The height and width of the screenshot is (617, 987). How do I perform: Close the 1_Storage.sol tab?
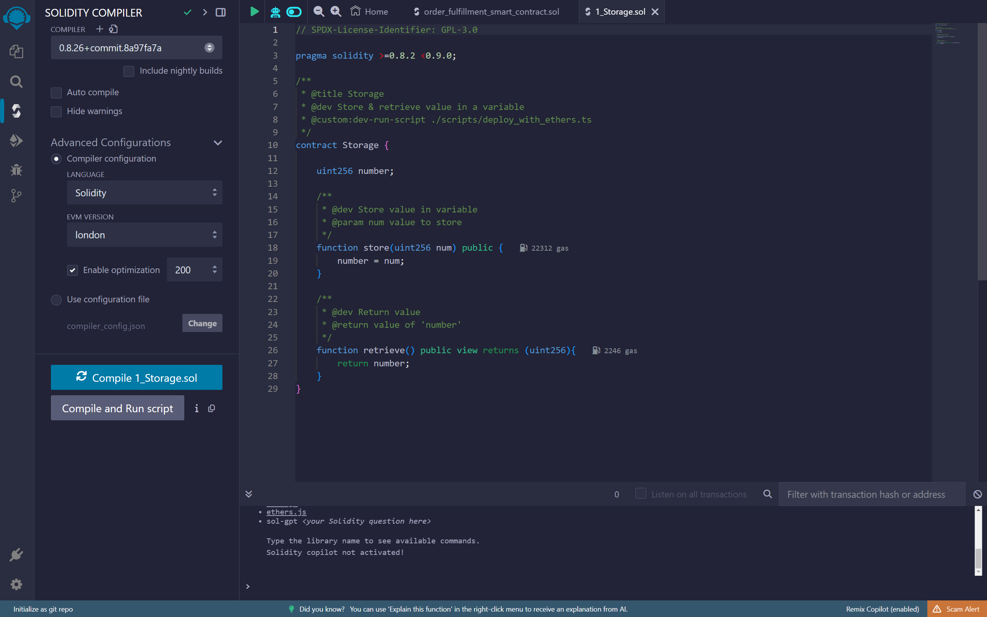(x=655, y=12)
